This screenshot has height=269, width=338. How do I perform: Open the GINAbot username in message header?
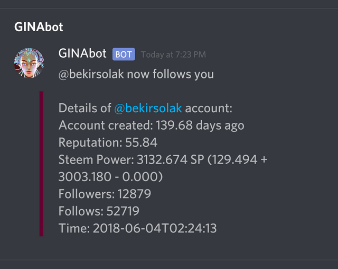point(82,53)
